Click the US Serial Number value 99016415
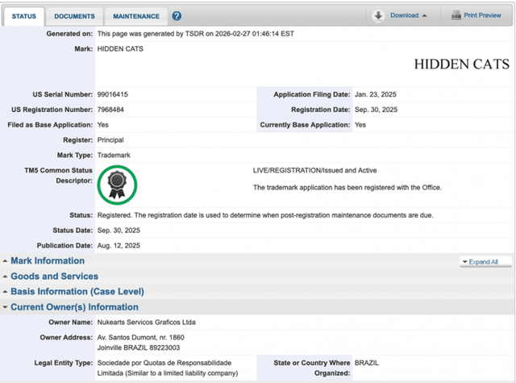The width and height of the screenshot is (516, 383). (x=112, y=94)
